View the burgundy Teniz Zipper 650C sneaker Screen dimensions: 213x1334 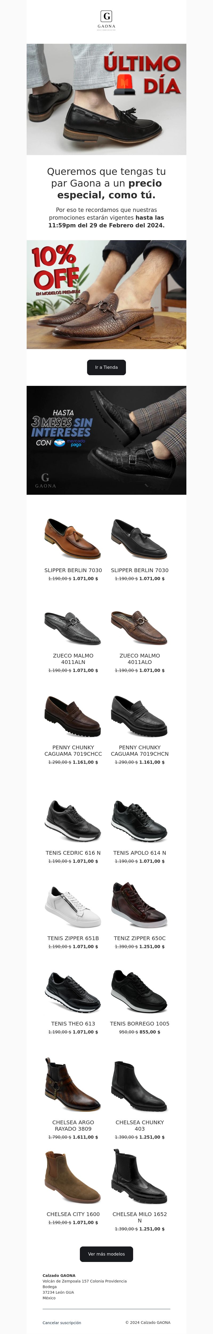[140, 907]
